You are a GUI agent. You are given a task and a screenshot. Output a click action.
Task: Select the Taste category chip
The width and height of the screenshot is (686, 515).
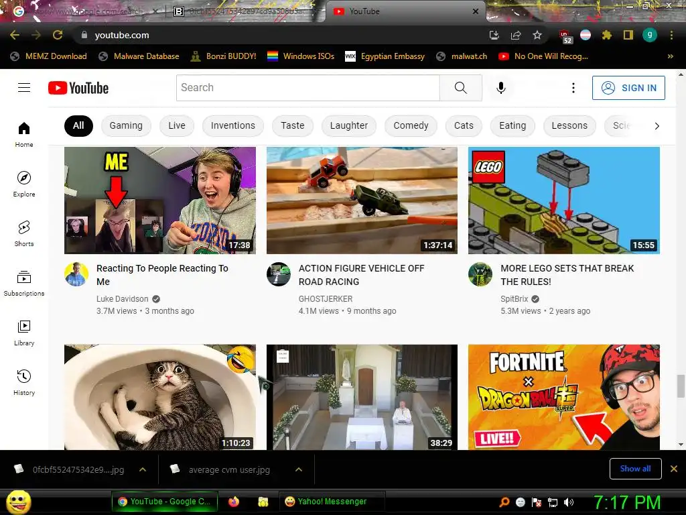point(293,125)
